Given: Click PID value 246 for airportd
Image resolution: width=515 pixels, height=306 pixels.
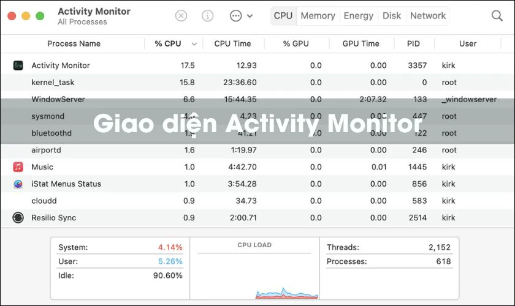Looking at the screenshot, I should pos(419,150).
